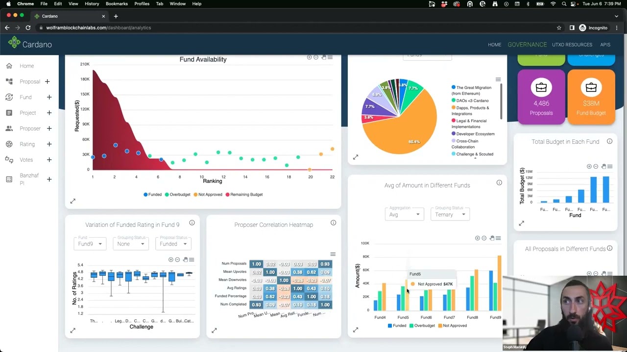Go to UTXO RESOURCES link
Viewport: 627px width, 352px height.
click(x=572, y=44)
